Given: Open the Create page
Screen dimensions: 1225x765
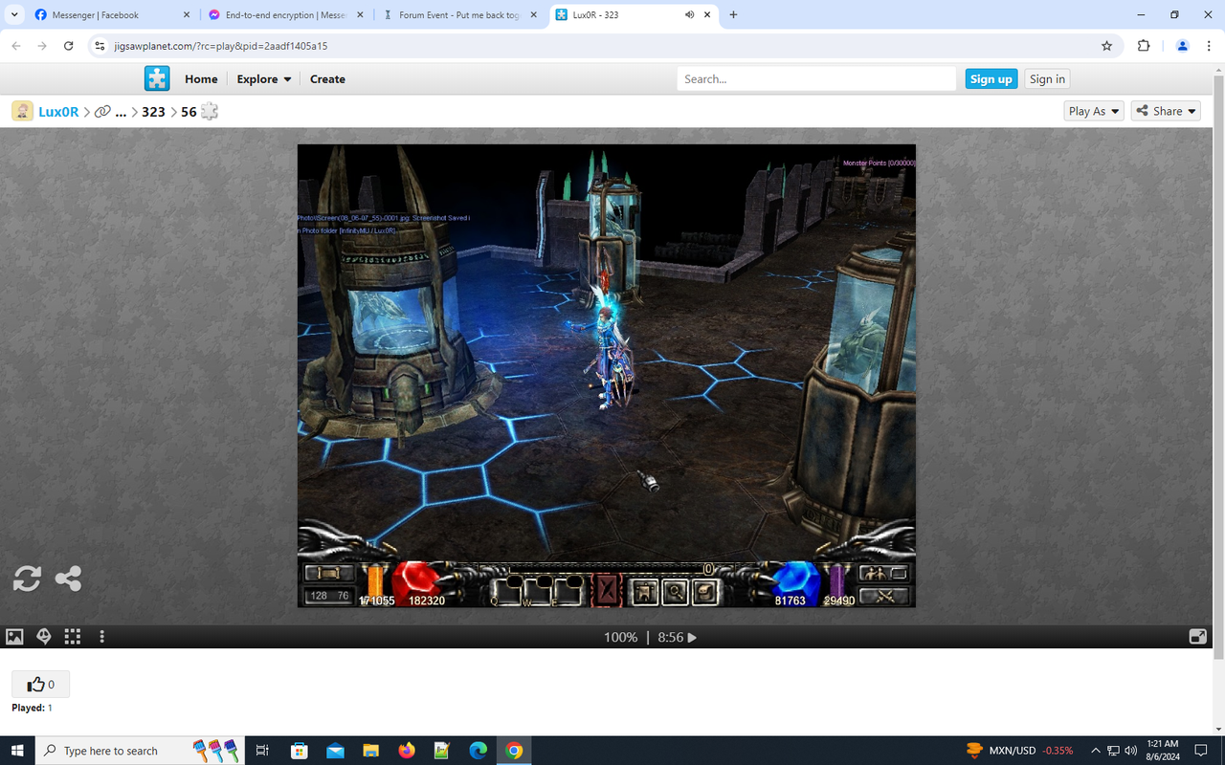Looking at the screenshot, I should pyautogui.click(x=327, y=79).
